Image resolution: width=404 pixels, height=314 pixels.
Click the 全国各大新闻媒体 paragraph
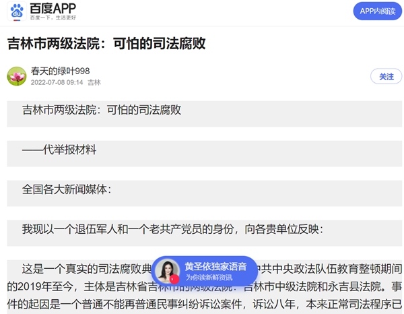66,189
